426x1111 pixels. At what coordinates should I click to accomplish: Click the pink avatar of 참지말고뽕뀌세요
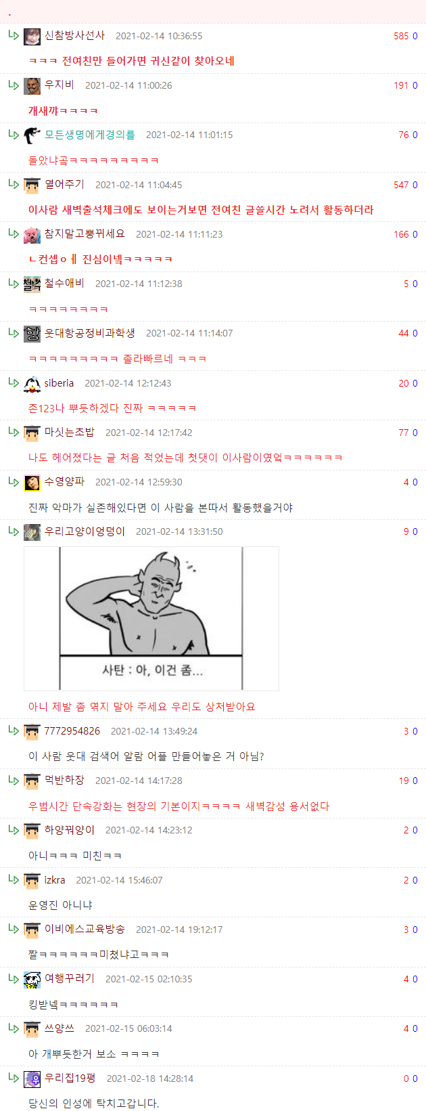pyautogui.click(x=32, y=235)
